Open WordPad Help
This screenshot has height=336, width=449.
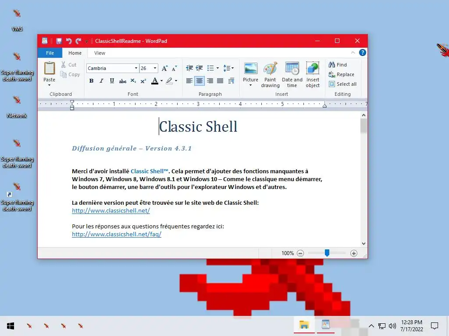pos(363,52)
